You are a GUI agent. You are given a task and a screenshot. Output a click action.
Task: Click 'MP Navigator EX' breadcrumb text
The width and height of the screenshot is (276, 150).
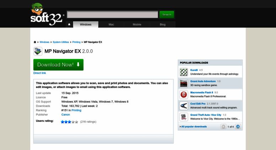tap(93, 42)
